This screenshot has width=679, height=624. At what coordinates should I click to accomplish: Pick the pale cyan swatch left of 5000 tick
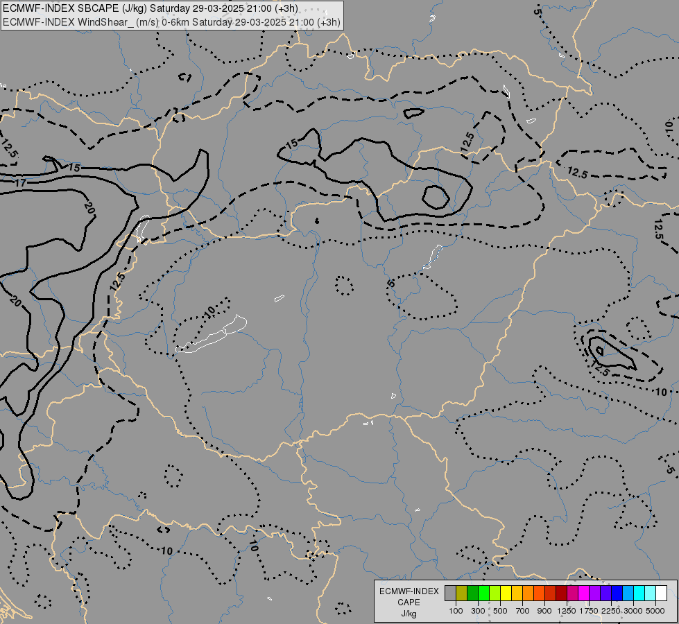tap(651, 593)
